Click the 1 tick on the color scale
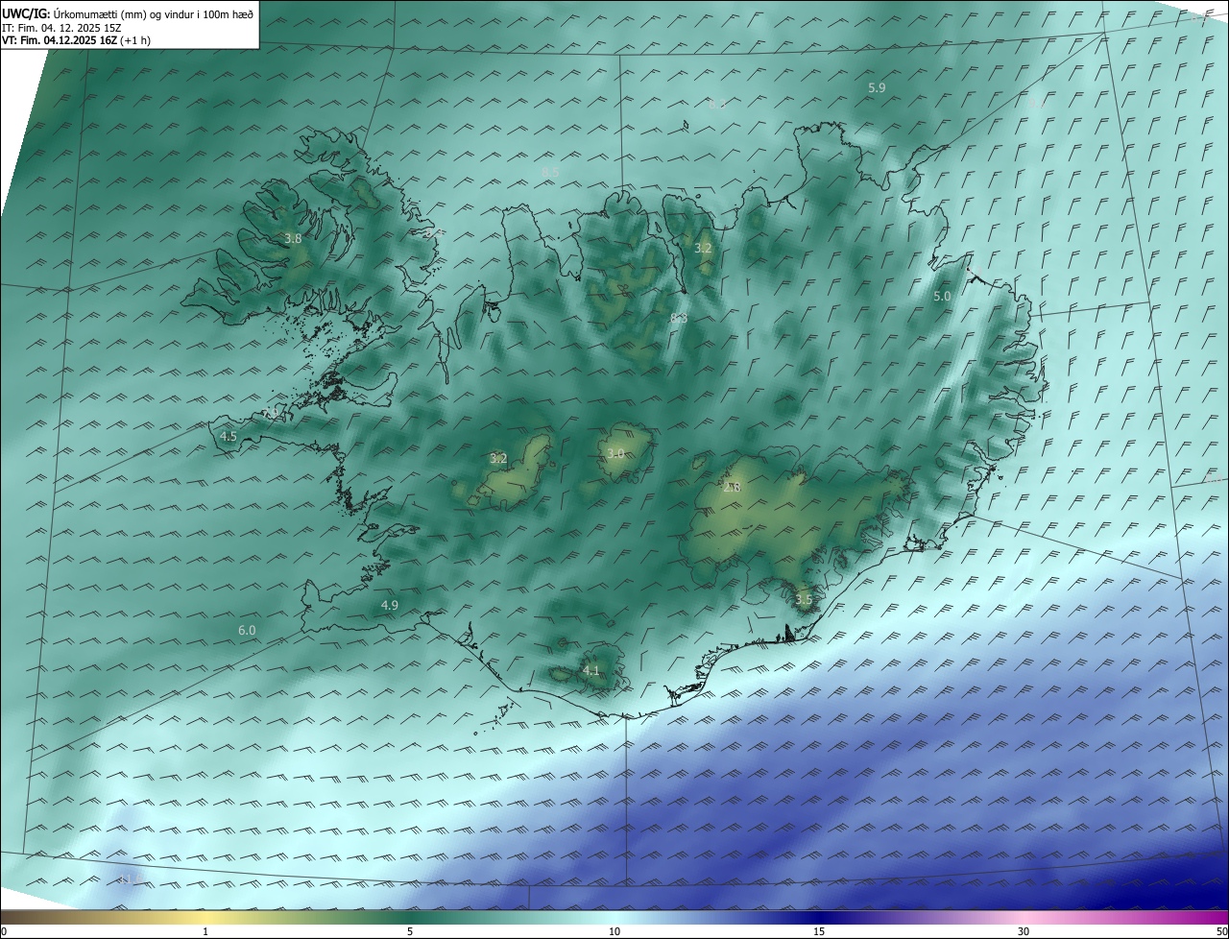This screenshot has width=1229, height=939. (205, 931)
